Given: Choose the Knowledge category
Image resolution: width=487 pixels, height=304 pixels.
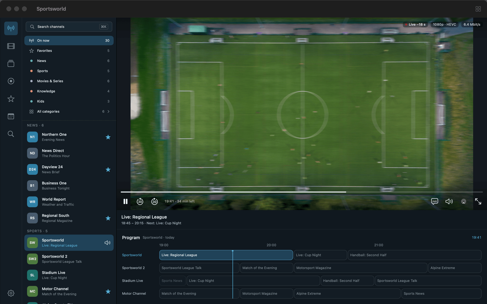Looking at the screenshot, I should pos(69,91).
